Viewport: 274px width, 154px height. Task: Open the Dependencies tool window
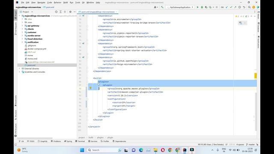click(119, 141)
